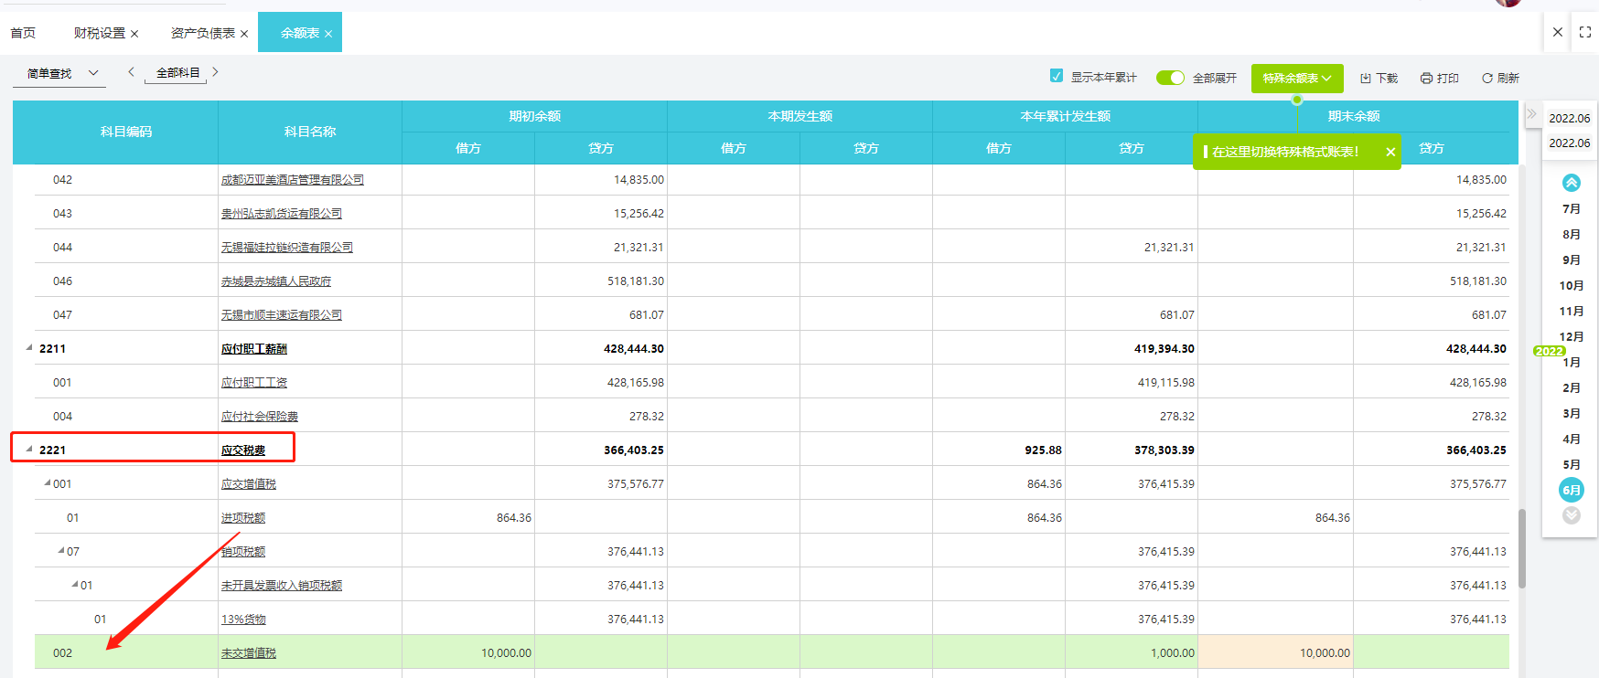Open the 简单查找 dropdown

[60, 73]
